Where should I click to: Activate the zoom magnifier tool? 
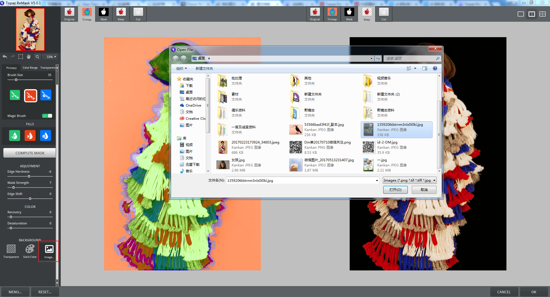click(37, 57)
